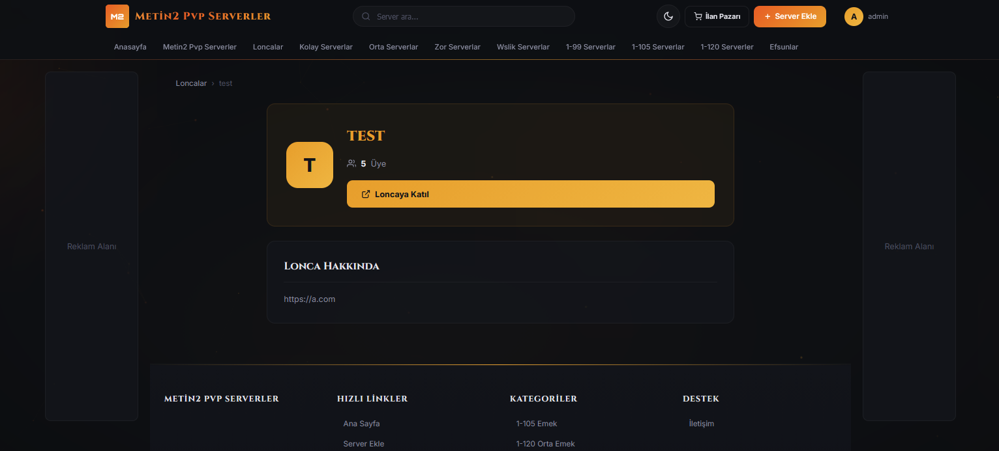Toggle dark mode with the moon icon
This screenshot has width=999, height=451.
tap(668, 16)
